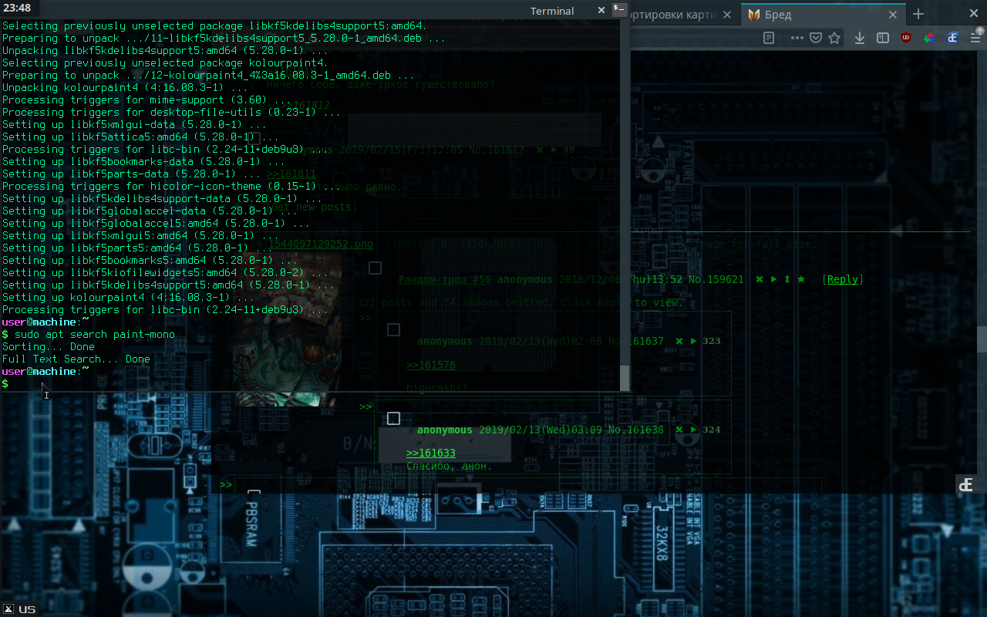Tick the checkbox for post No.161638

pyautogui.click(x=393, y=418)
